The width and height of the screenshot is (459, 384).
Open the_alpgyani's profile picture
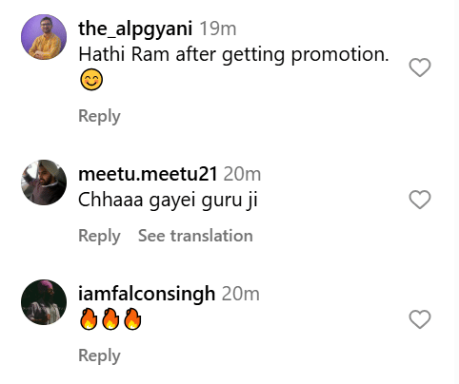pos(44,37)
